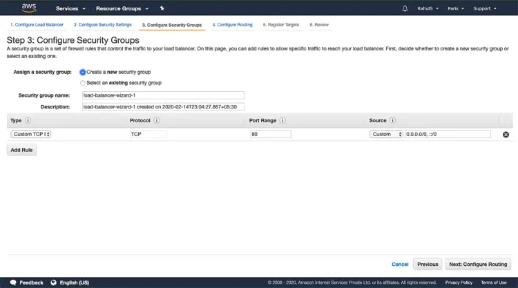The height and width of the screenshot is (288, 518).
Task: Open the notifications bell
Action: [x=405, y=9]
